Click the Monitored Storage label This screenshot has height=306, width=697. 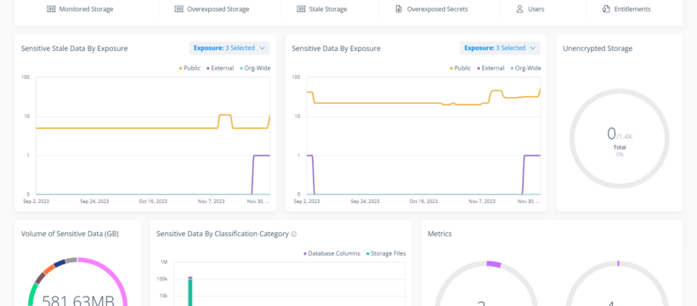click(x=86, y=8)
